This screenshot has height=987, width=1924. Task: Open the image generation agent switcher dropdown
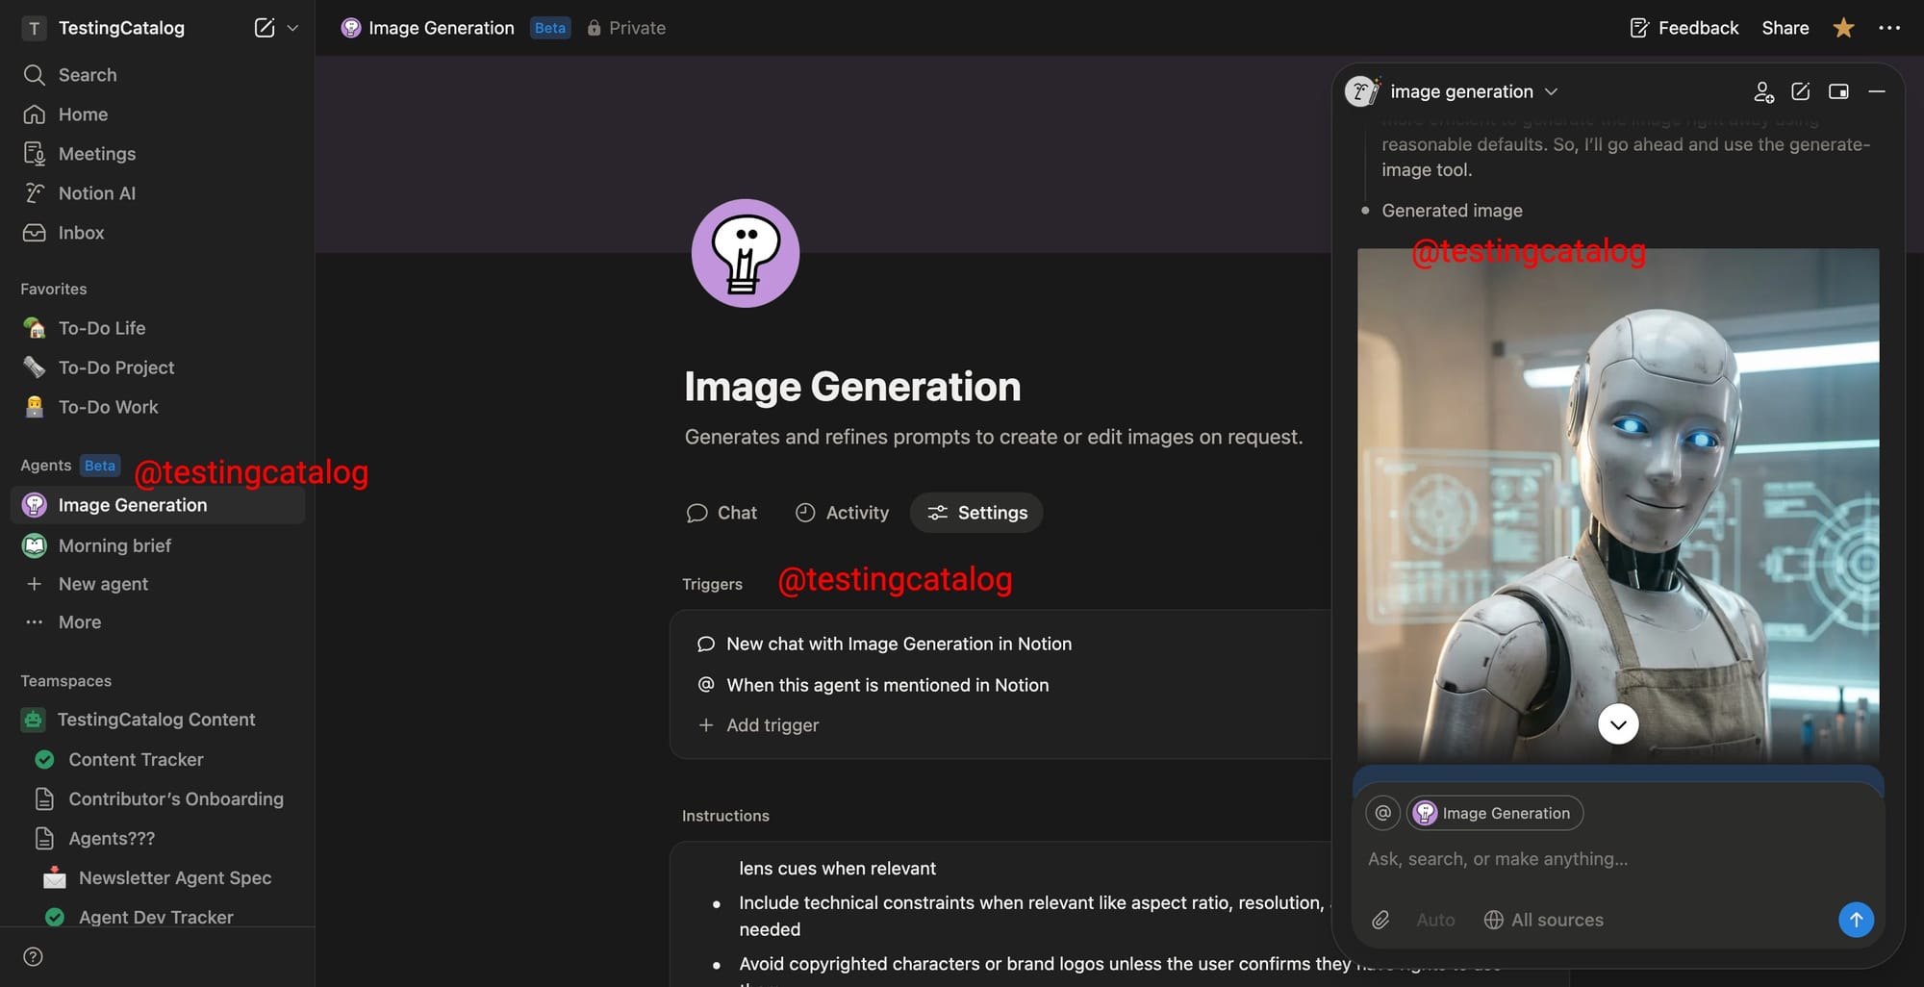pyautogui.click(x=1551, y=91)
